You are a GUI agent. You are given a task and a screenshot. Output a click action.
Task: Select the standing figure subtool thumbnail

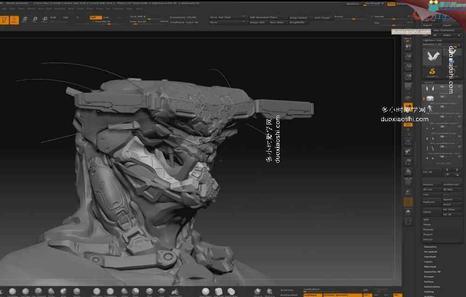pos(430,110)
